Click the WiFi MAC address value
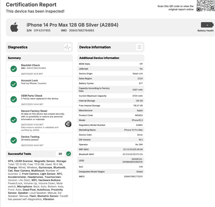This screenshot has width=215, height=207. tap(133, 149)
